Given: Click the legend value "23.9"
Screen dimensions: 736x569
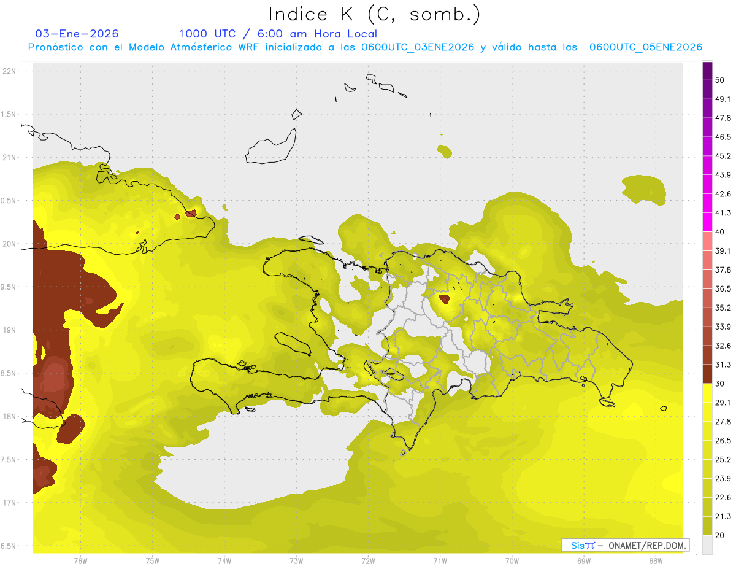Looking at the screenshot, I should [723, 479].
